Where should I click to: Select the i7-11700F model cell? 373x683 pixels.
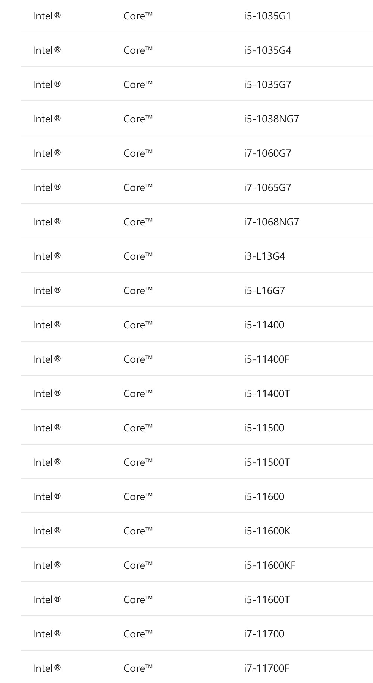tap(267, 668)
